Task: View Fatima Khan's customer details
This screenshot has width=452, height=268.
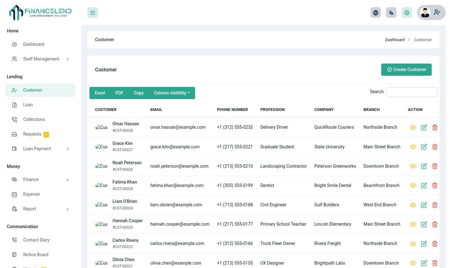Action: (413, 185)
